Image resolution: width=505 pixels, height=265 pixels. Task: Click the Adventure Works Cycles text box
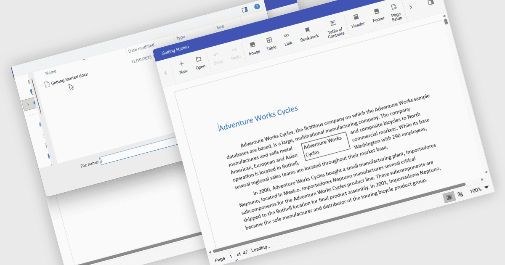325,146
